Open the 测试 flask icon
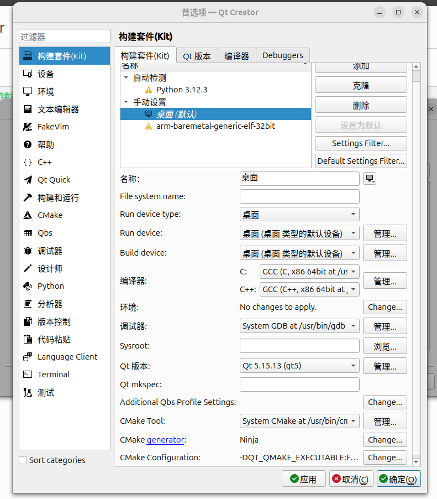This screenshot has height=499, width=437. tap(28, 392)
